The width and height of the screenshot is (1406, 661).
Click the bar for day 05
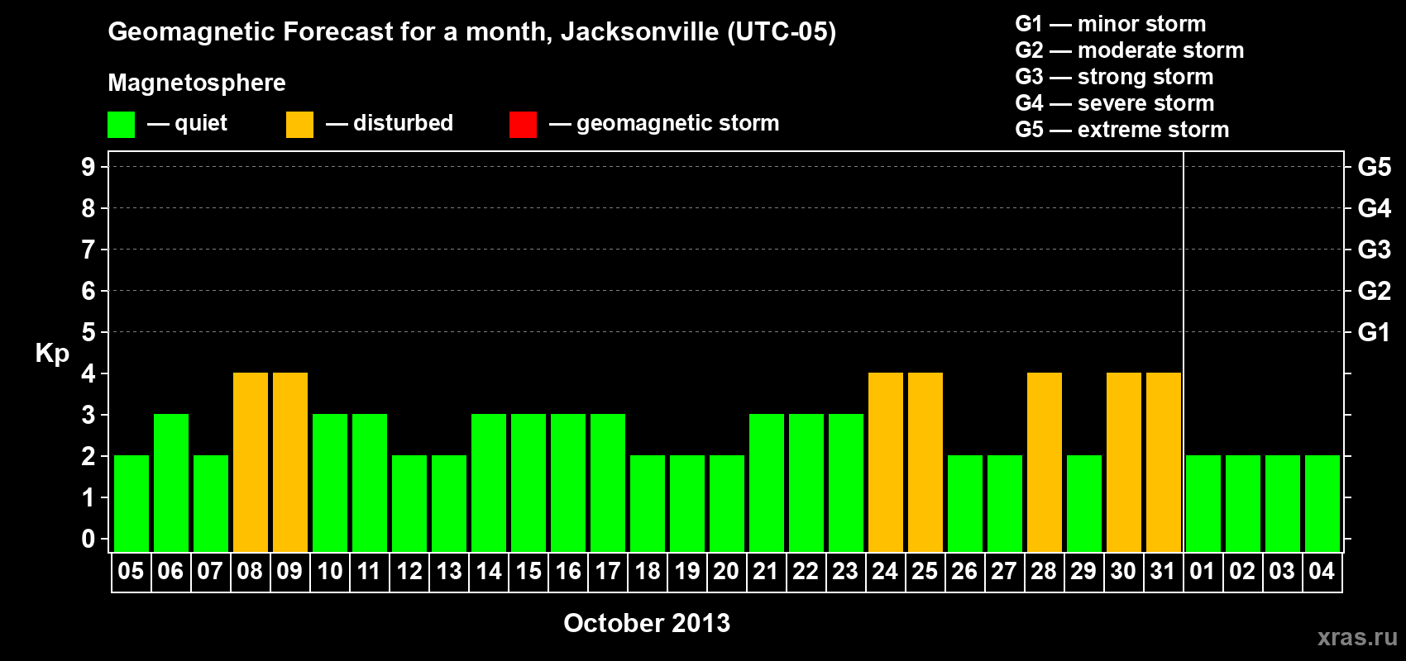coord(132,503)
